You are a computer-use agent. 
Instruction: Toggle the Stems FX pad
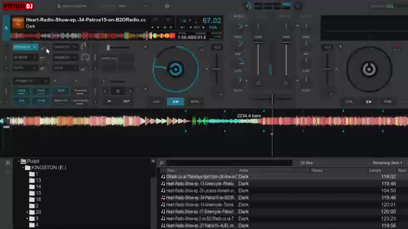[x=61, y=101]
